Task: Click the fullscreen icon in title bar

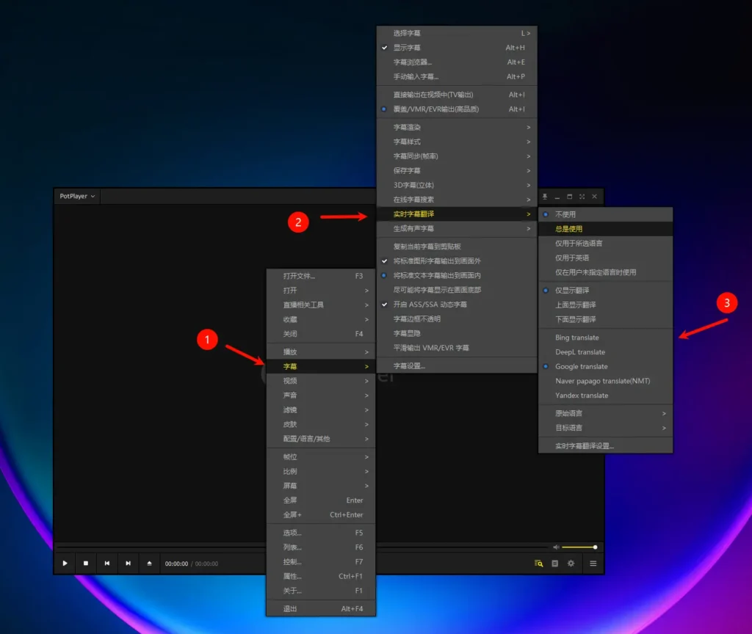Action: click(x=582, y=197)
